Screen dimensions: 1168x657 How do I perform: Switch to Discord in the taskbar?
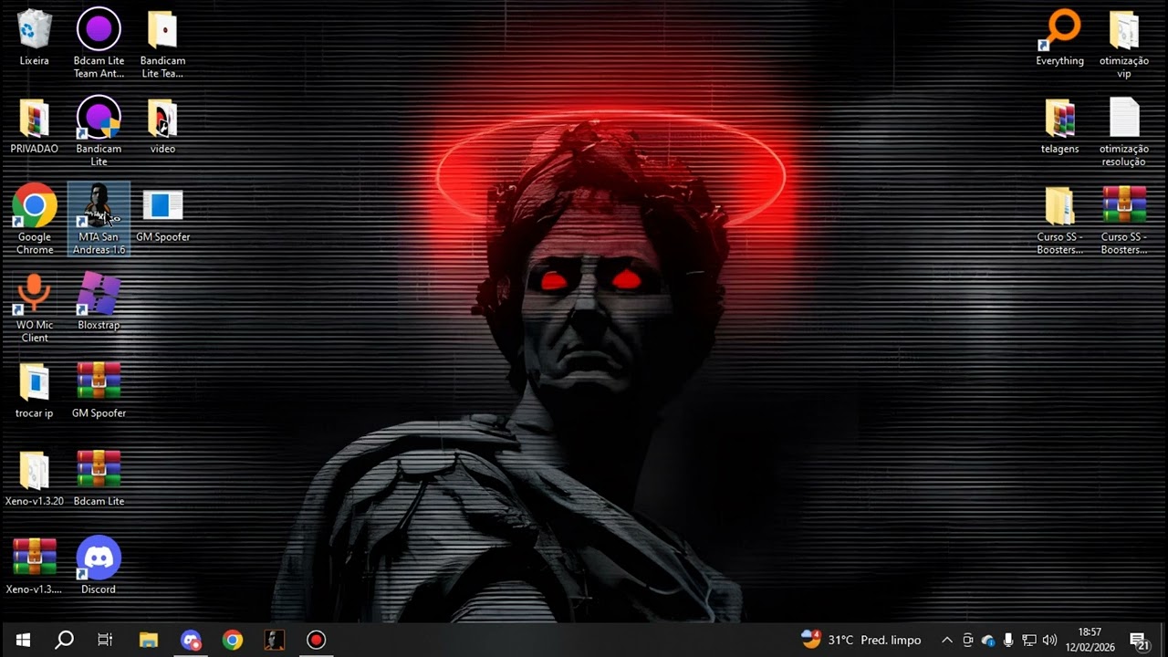191,640
